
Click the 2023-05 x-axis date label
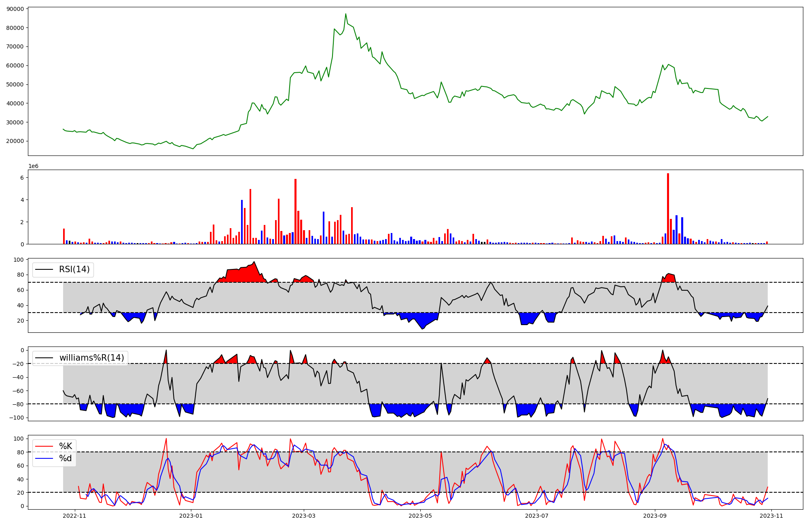pos(420,516)
